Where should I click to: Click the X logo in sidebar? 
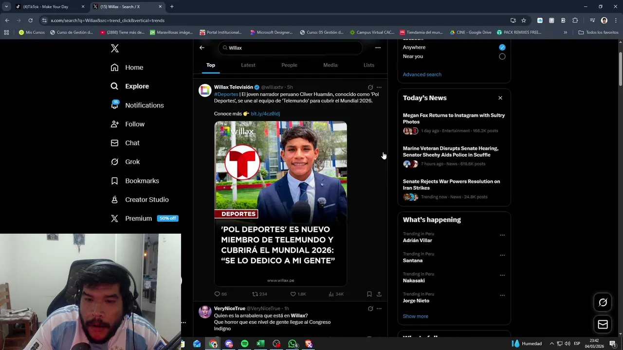[x=114, y=48]
